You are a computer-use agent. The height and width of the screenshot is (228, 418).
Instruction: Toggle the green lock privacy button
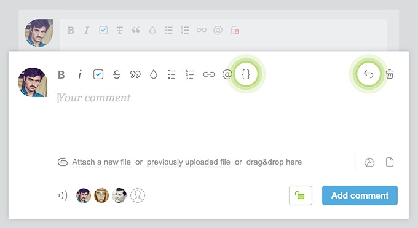tap(301, 195)
